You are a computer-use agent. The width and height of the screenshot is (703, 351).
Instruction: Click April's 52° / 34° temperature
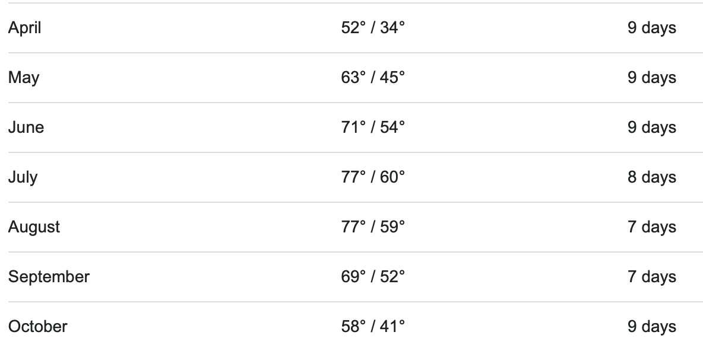(x=373, y=28)
